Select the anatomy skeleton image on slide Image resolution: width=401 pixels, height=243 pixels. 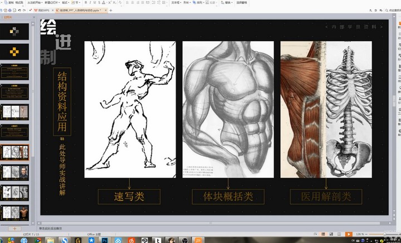326,109
